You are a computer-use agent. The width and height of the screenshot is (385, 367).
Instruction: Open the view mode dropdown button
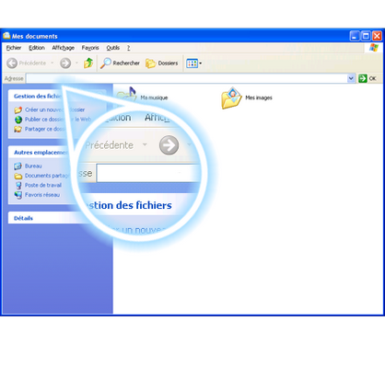[194, 63]
